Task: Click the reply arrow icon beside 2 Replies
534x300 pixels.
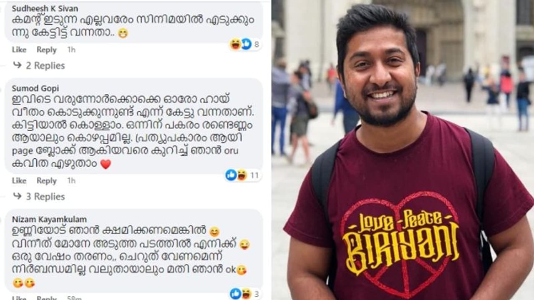Action: [x=17, y=65]
